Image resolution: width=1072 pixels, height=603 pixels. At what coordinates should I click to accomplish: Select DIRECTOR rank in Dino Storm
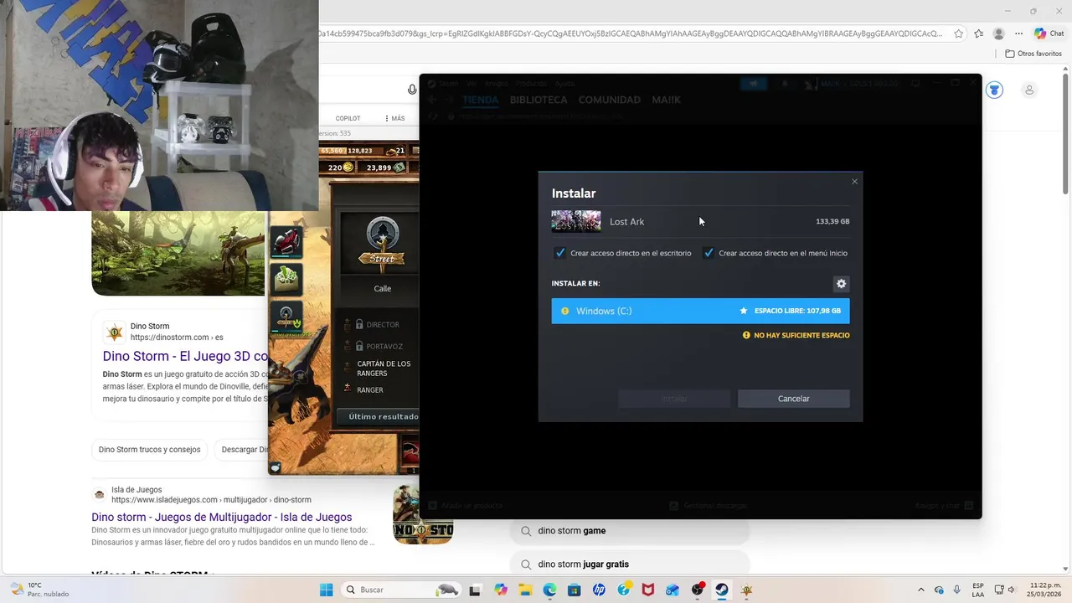[x=382, y=325]
